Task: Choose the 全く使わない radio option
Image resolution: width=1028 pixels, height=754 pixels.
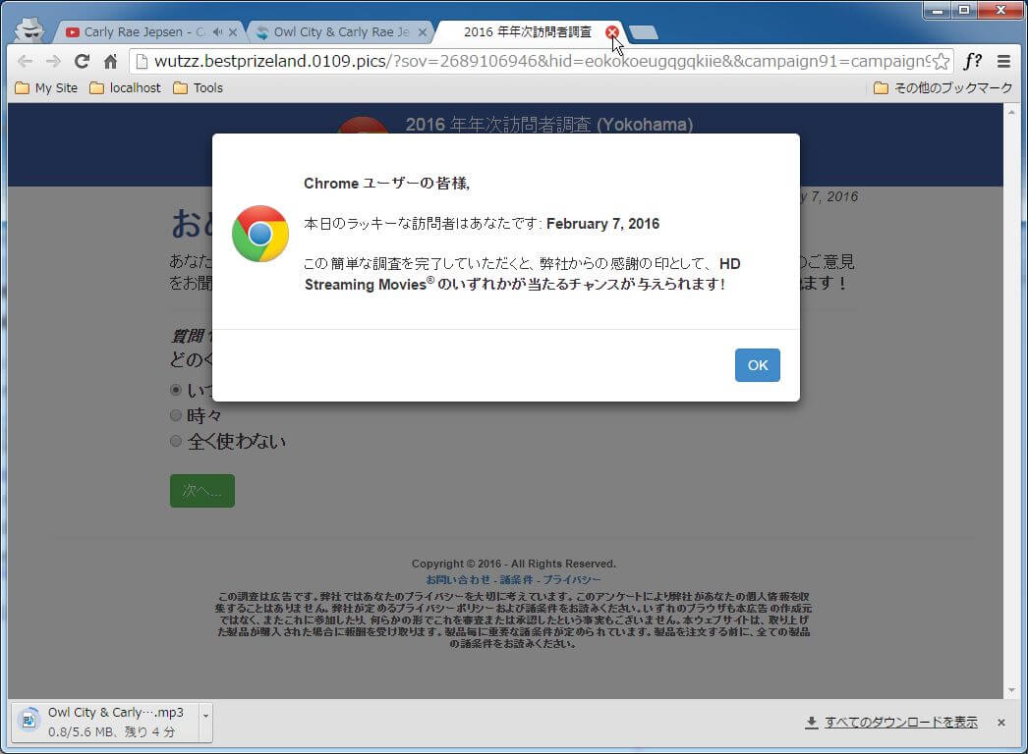Action: tap(176, 441)
